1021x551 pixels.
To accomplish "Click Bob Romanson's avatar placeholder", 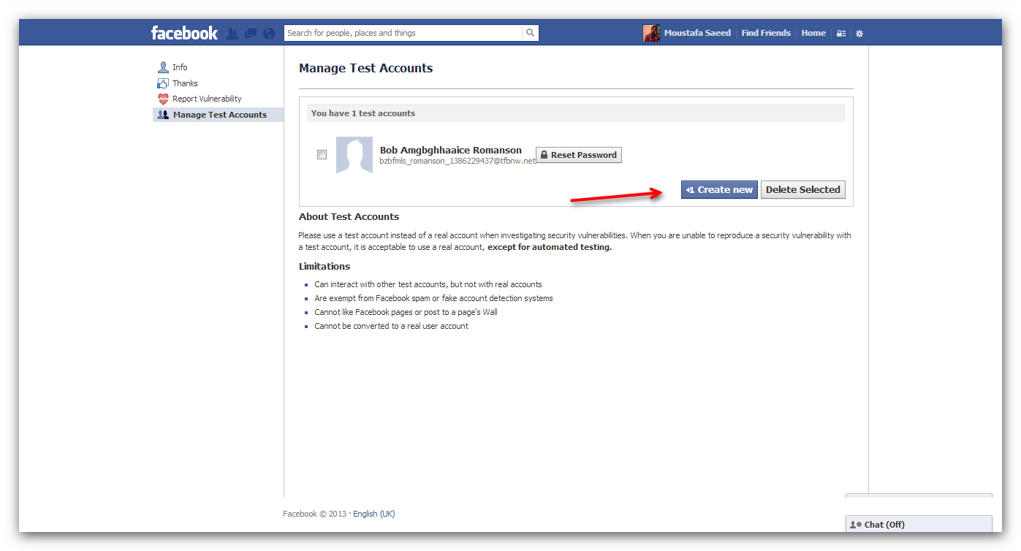I will tap(354, 155).
